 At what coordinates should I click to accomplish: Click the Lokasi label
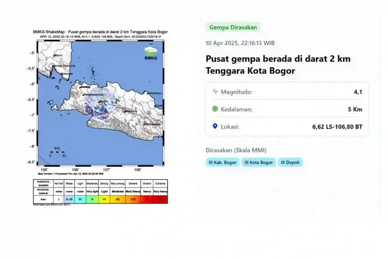(230, 127)
